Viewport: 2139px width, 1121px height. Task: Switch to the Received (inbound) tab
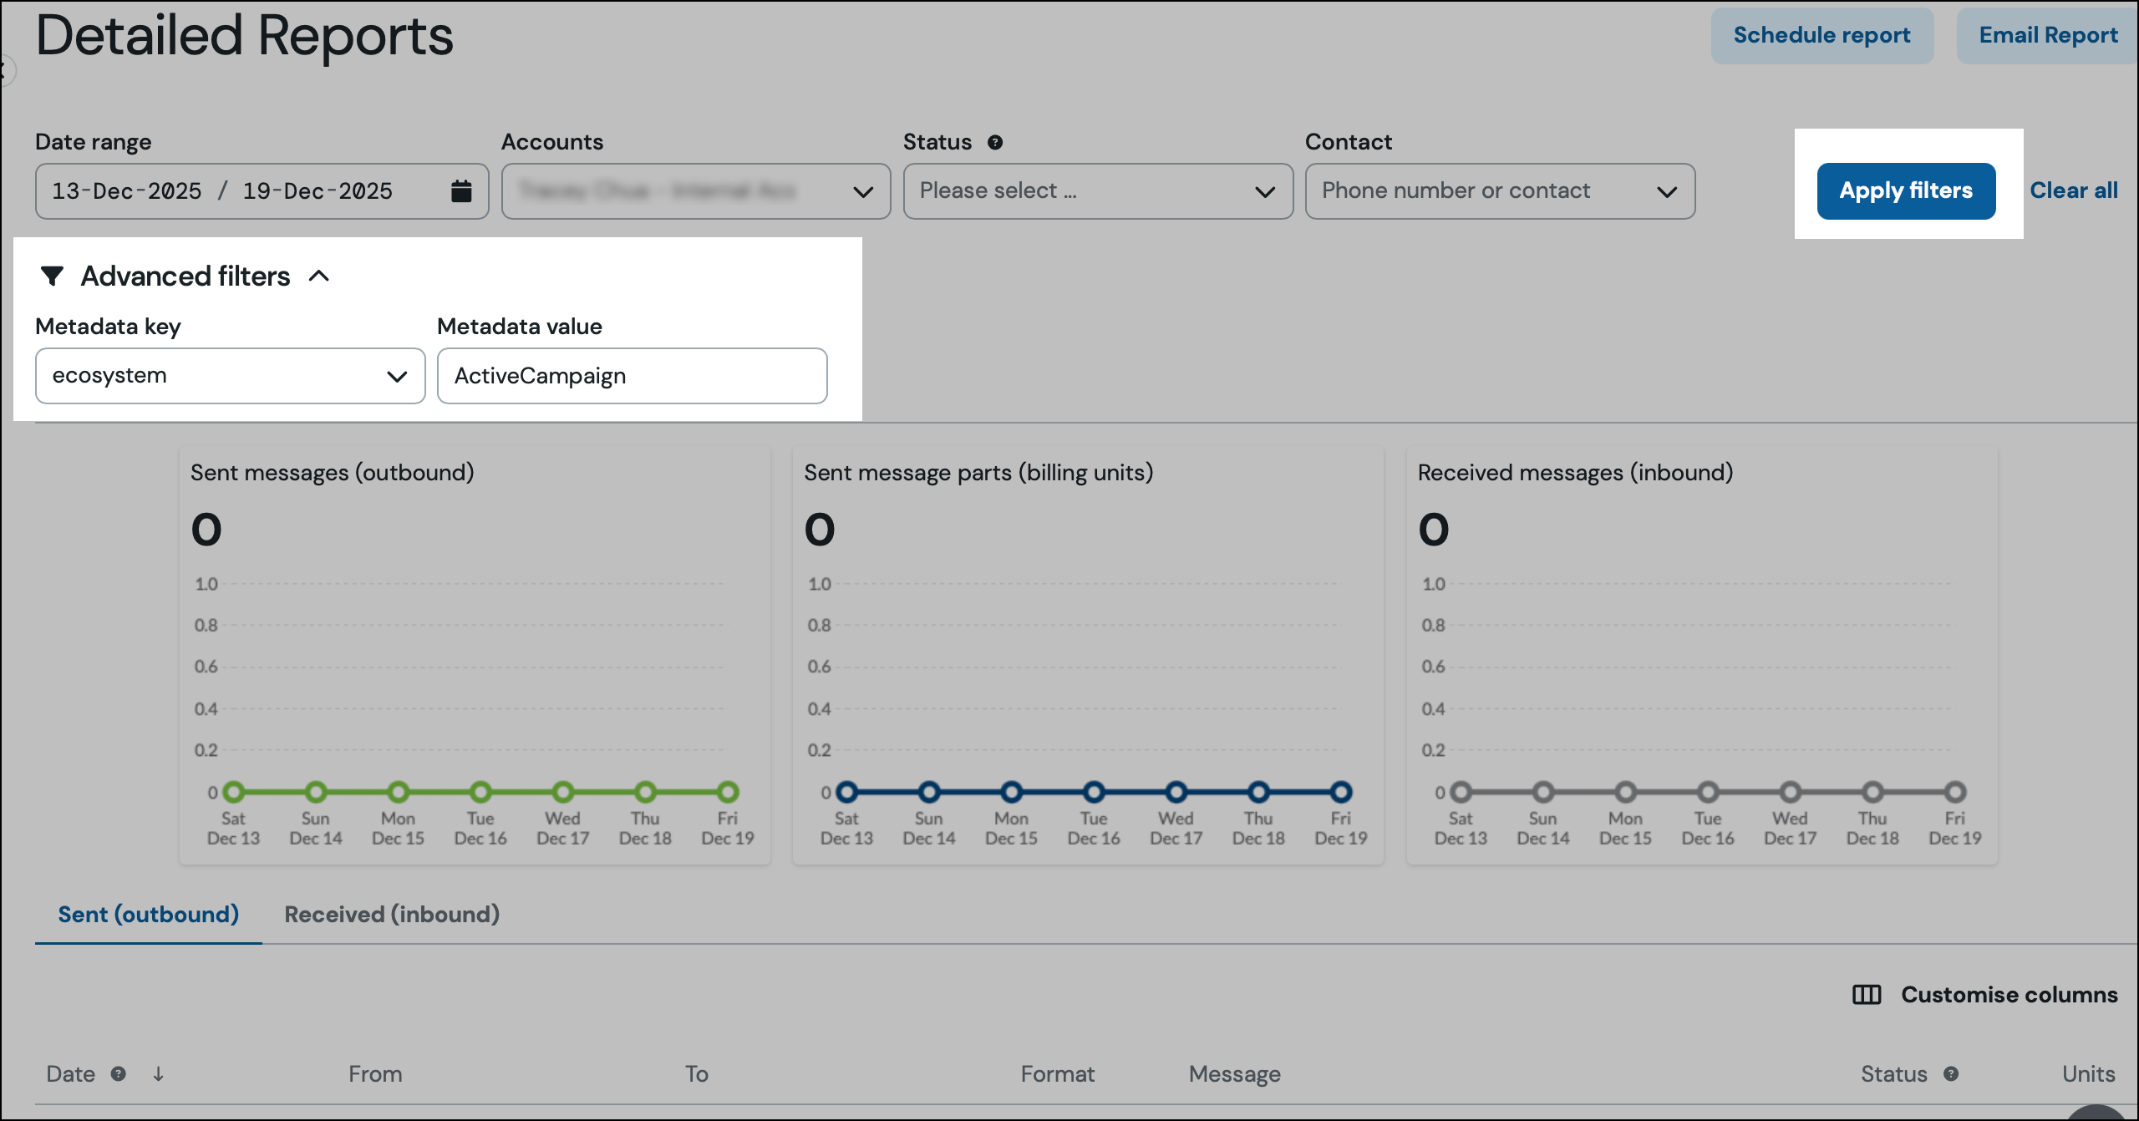pos(392,914)
